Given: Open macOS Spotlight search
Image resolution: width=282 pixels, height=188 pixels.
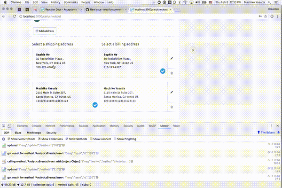Looking at the screenshot, I should pos(269,2).
